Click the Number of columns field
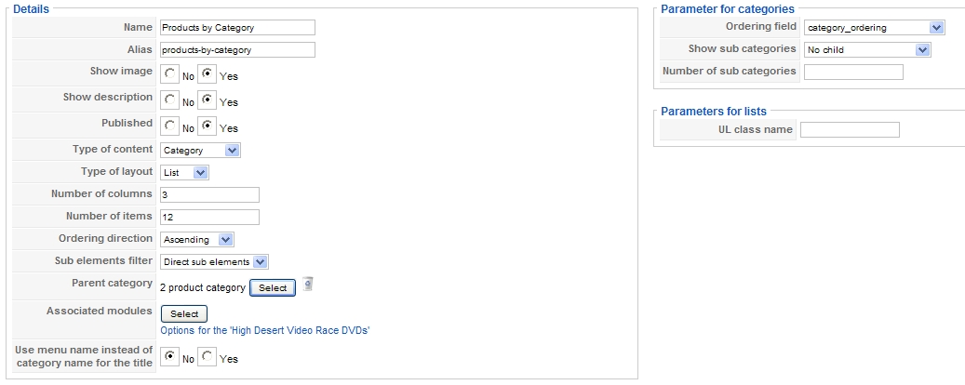This screenshot has height=385, width=965. (x=209, y=194)
